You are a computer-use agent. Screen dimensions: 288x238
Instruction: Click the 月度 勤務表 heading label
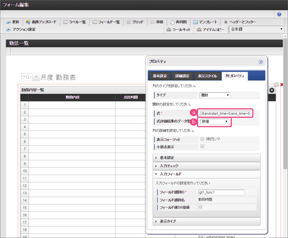tap(58, 77)
